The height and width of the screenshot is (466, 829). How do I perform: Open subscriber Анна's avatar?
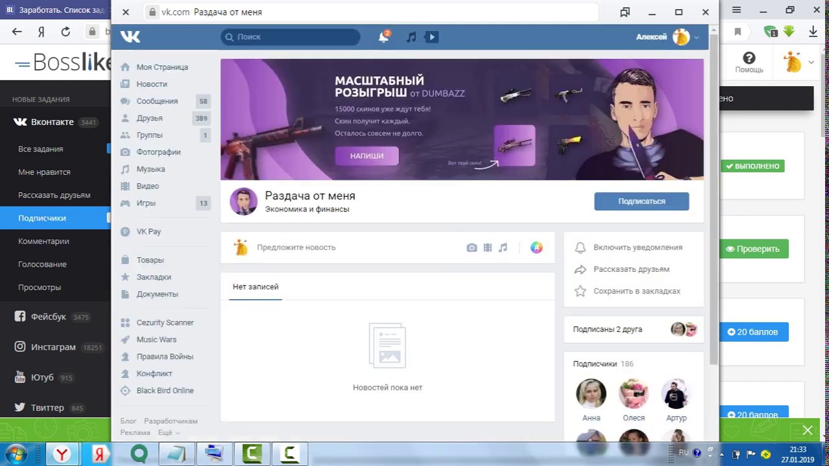pyautogui.click(x=591, y=394)
